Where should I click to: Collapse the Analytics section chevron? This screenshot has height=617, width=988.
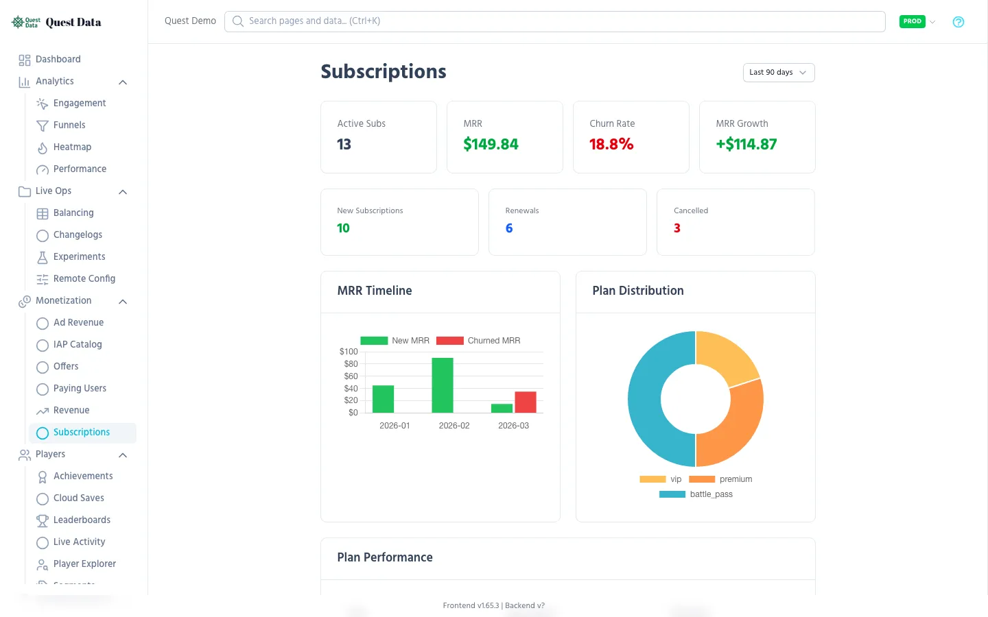(x=123, y=82)
